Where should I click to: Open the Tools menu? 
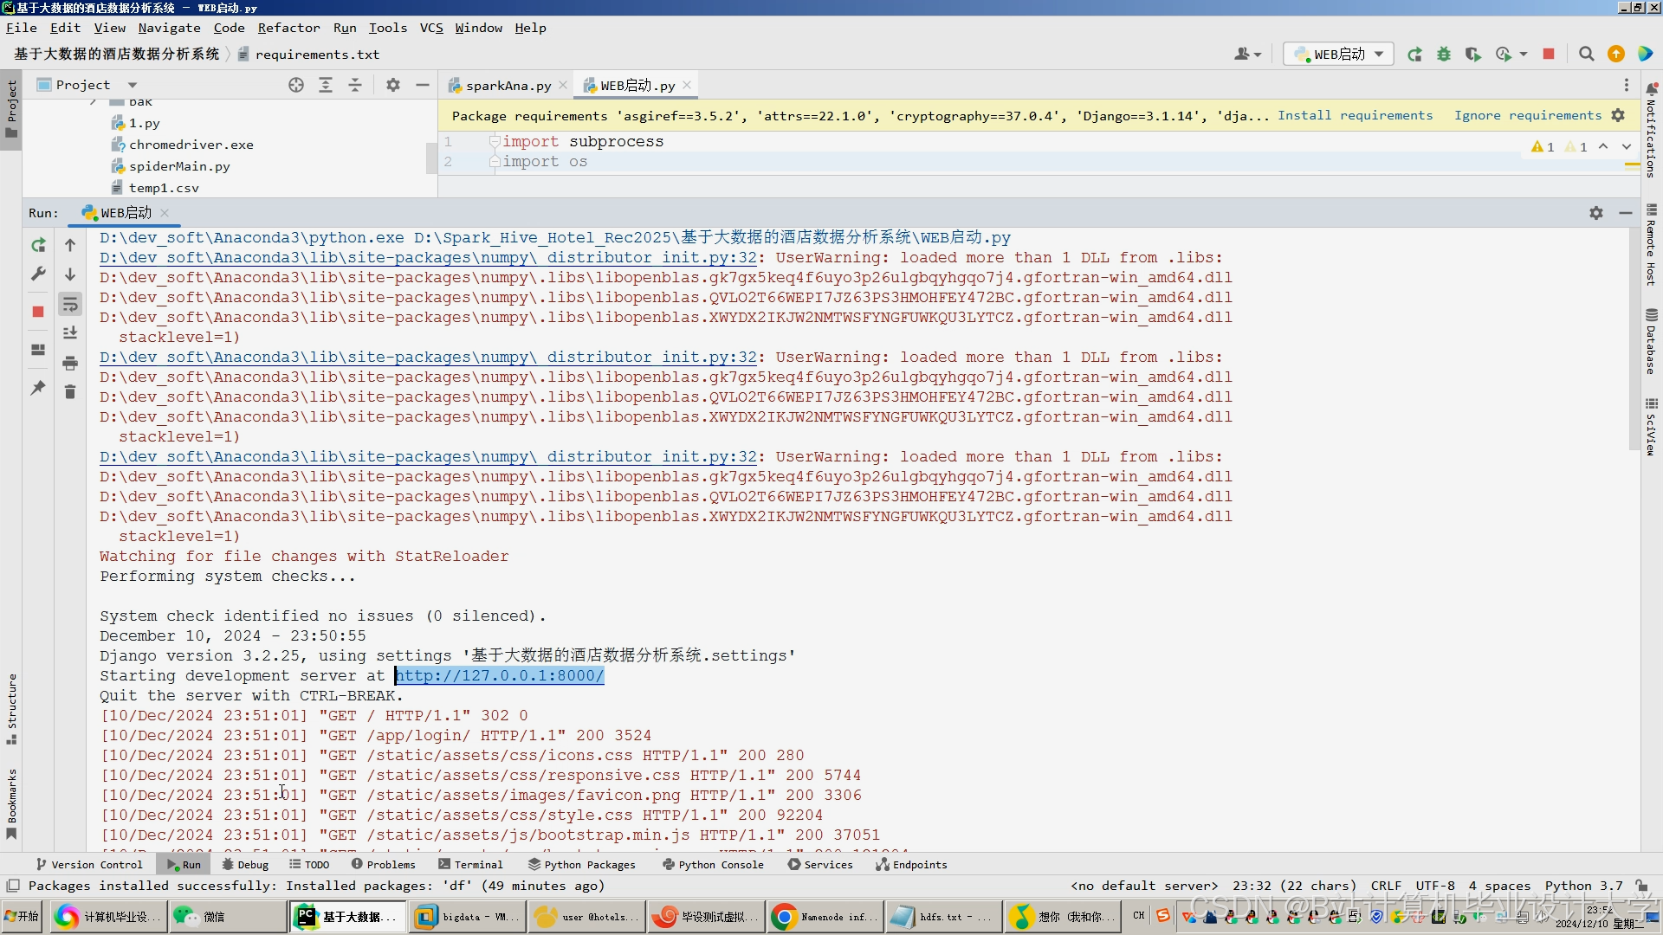pyautogui.click(x=387, y=28)
